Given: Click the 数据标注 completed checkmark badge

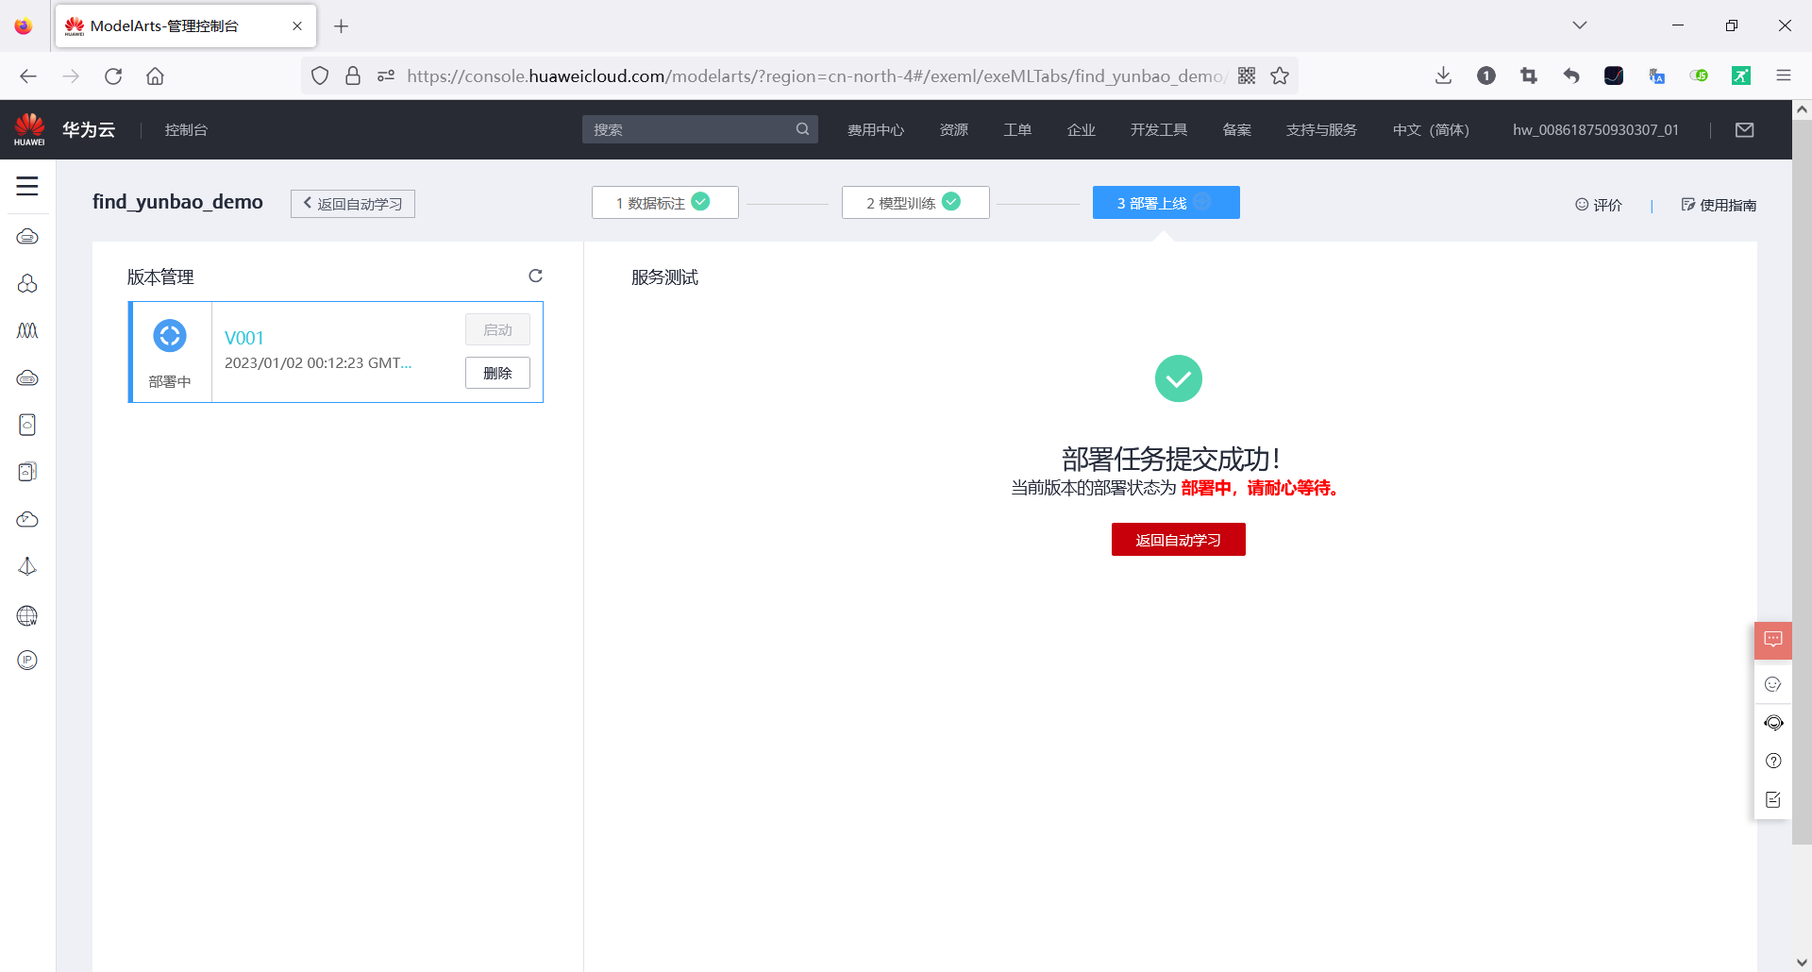Looking at the screenshot, I should [700, 201].
